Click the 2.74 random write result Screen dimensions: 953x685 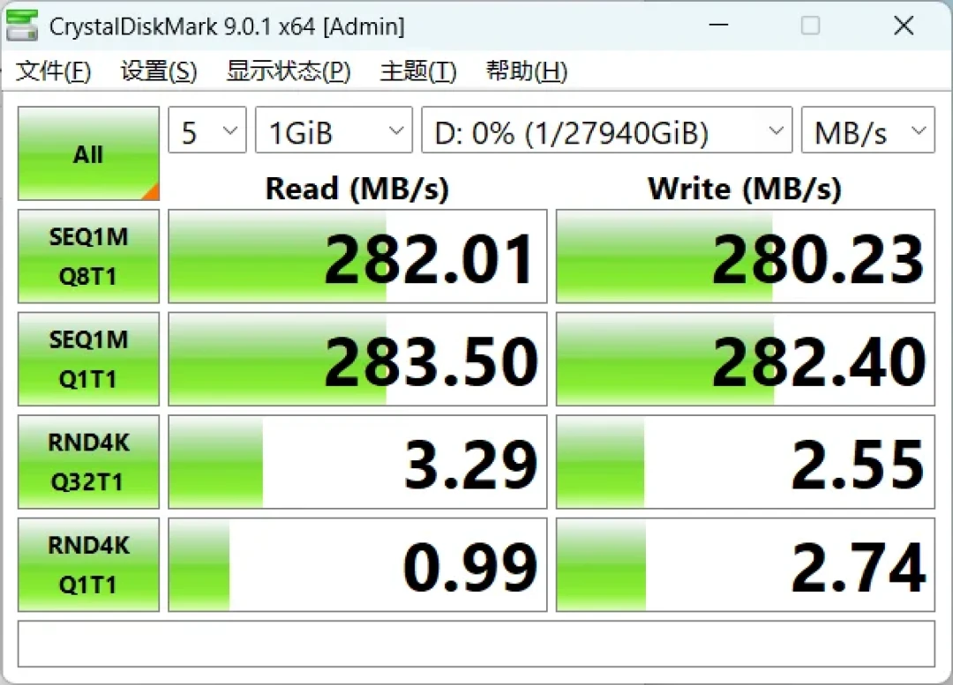745,565
